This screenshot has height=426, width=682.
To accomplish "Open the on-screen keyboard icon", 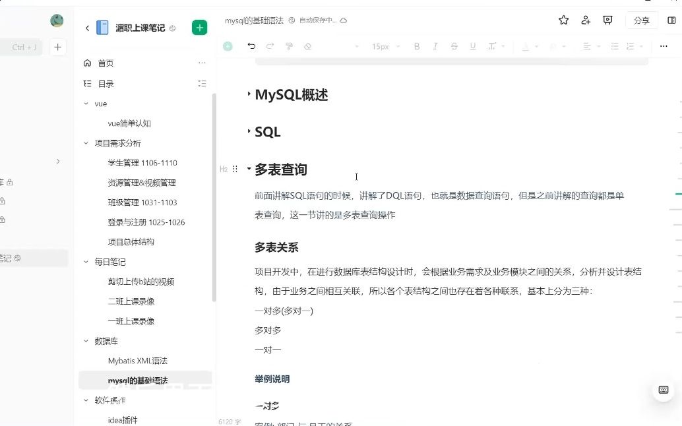I will [x=663, y=390].
